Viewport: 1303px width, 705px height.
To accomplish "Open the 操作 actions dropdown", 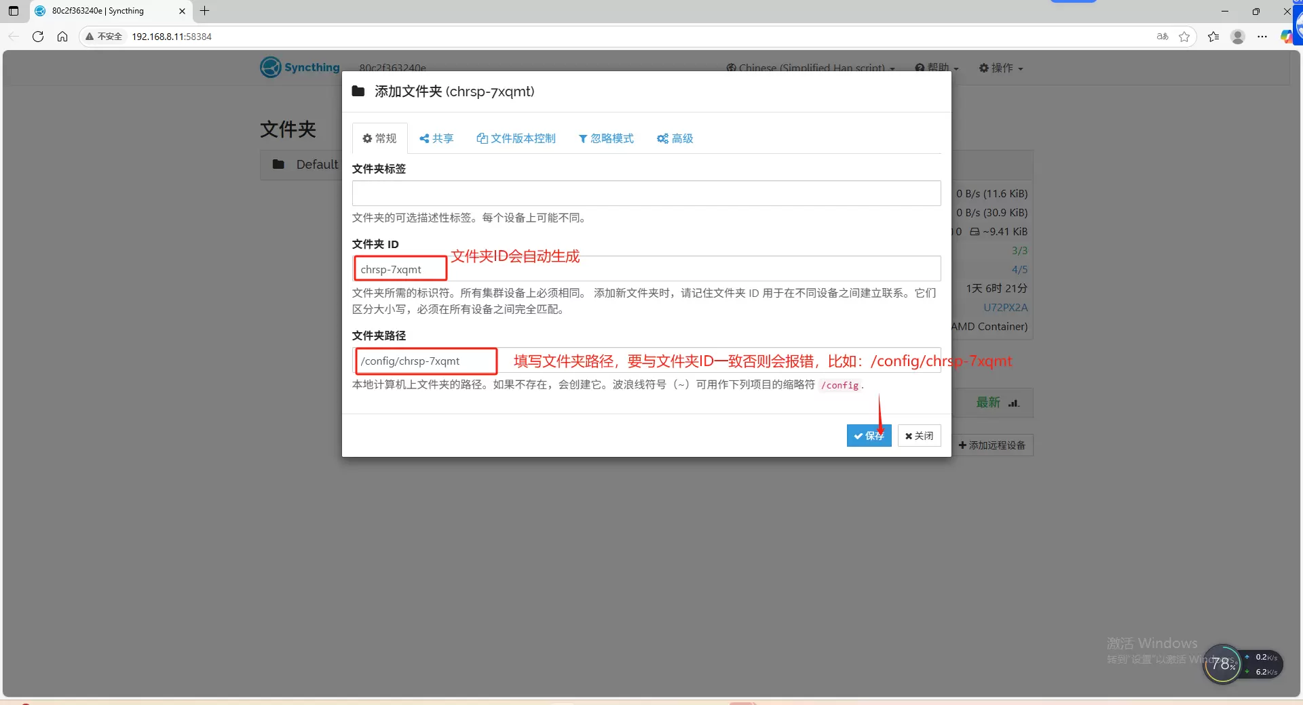I will 1001,68.
